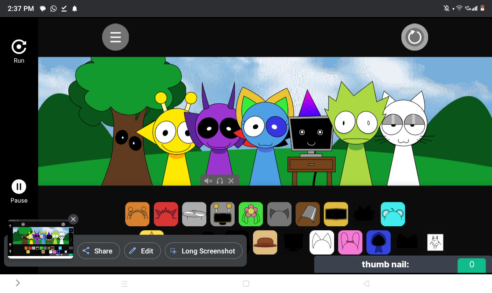Select the light gray cymbal icon
The image size is (492, 293).
click(194, 214)
